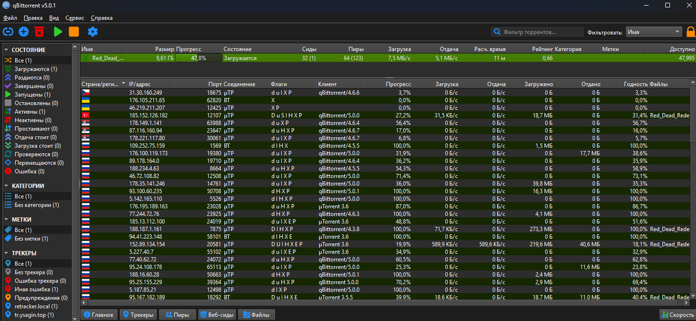Select 'Без метки (1)' filter
This screenshot has height=321, width=696.
(37, 239)
